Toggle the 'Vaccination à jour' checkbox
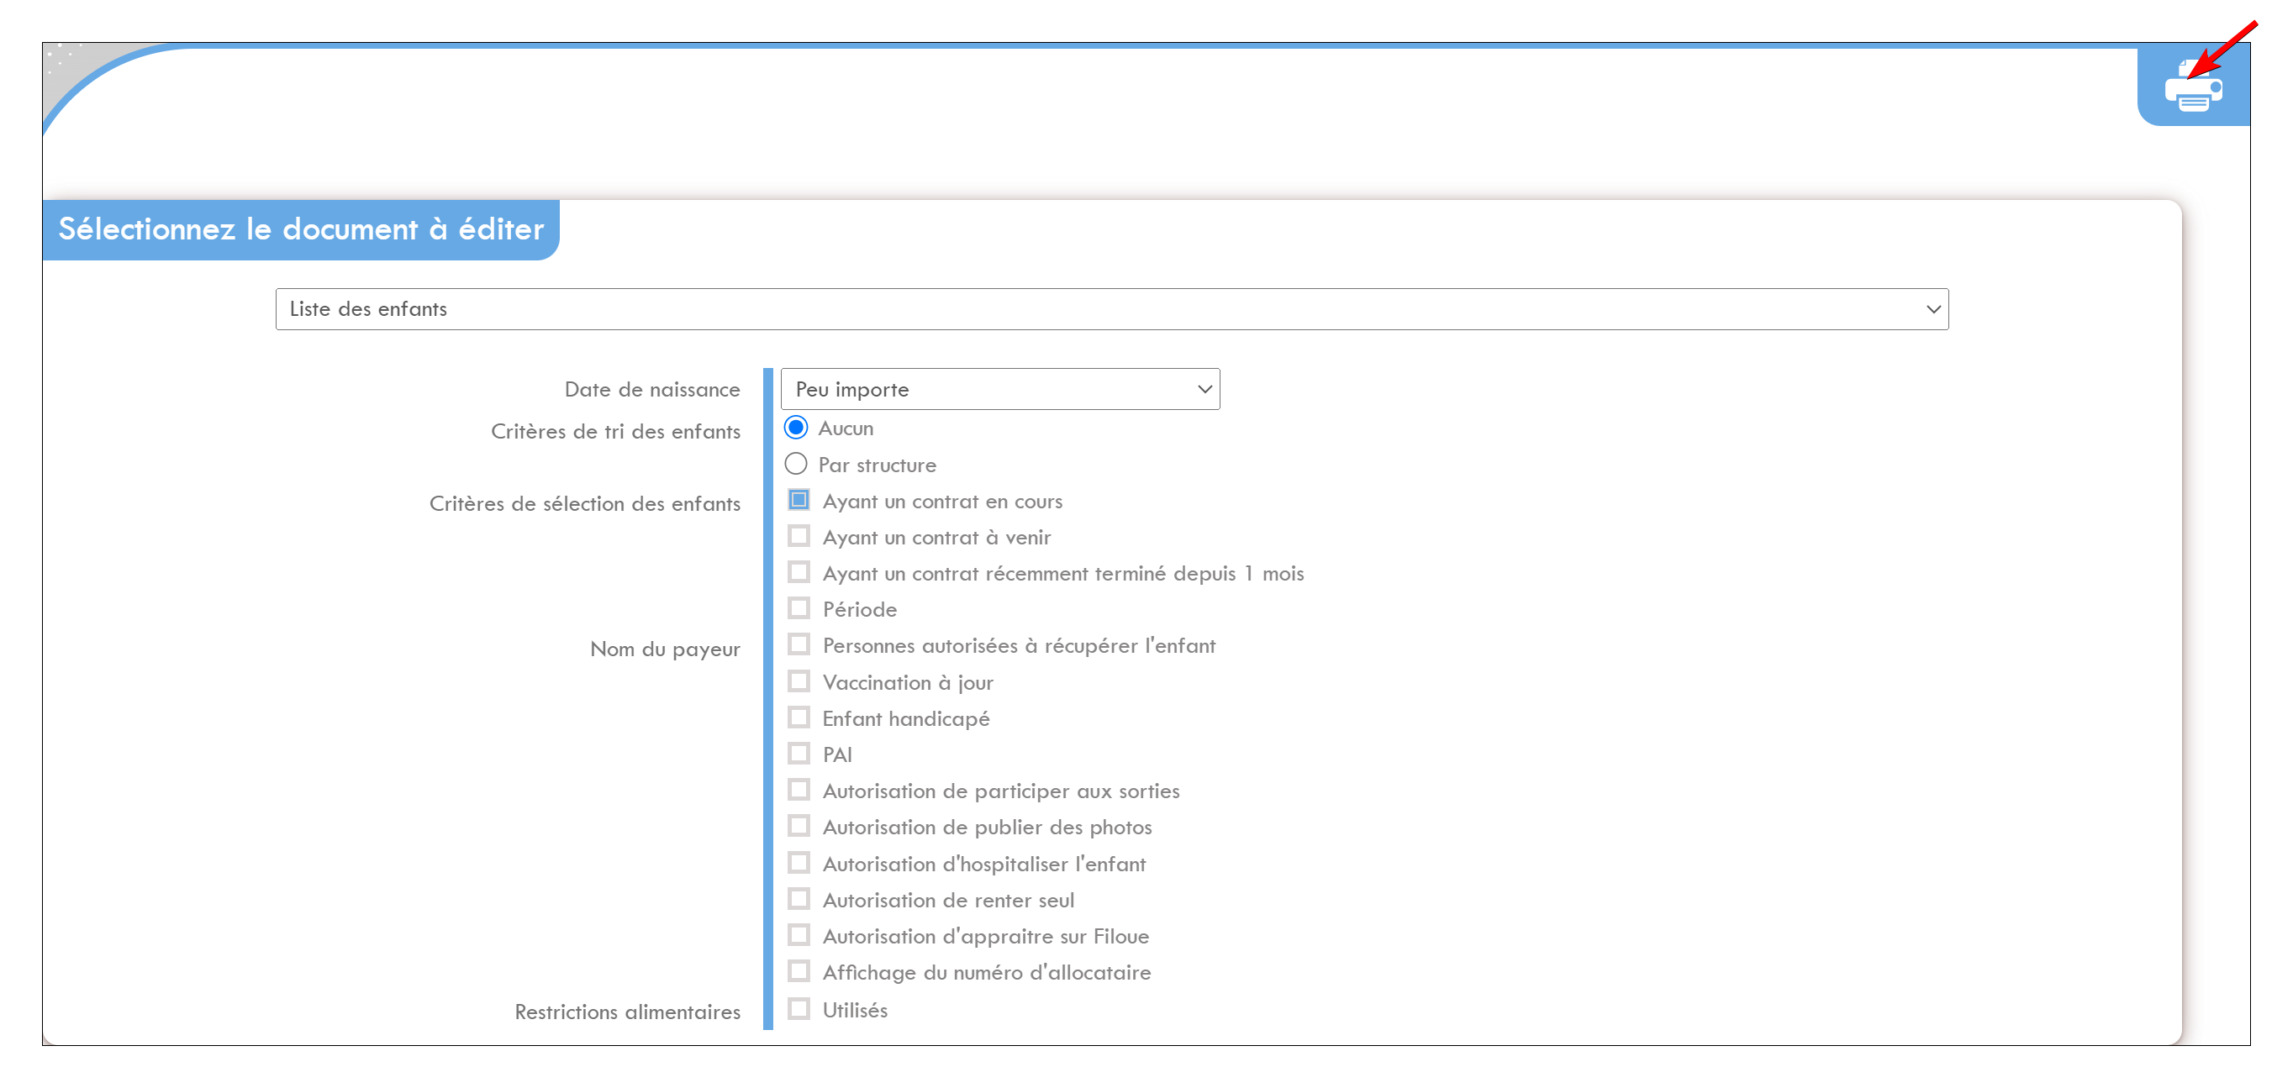This screenshot has height=1088, width=2293. pos(799,681)
